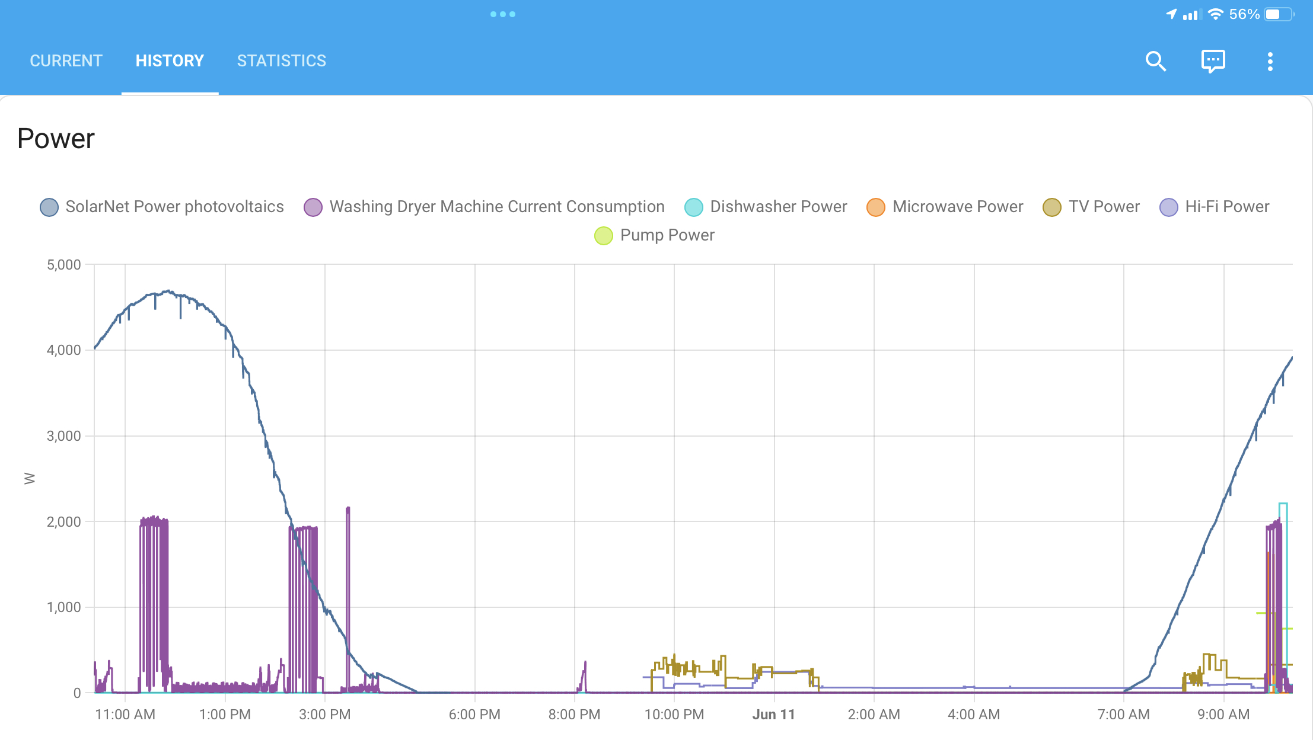Hide the SolarNet Power photovoltaics series
The image size is (1313, 740).
click(162, 207)
